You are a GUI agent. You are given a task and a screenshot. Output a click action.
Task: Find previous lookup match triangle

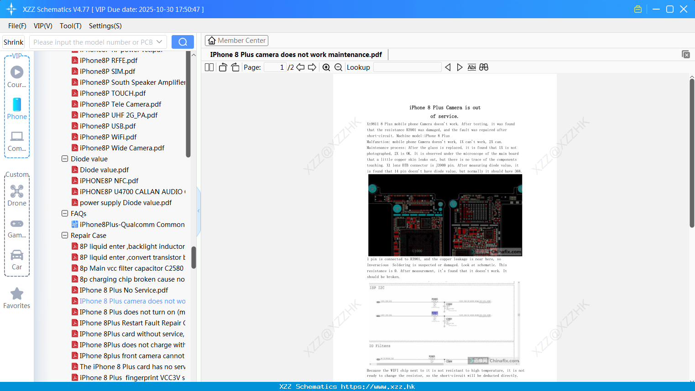click(x=448, y=67)
